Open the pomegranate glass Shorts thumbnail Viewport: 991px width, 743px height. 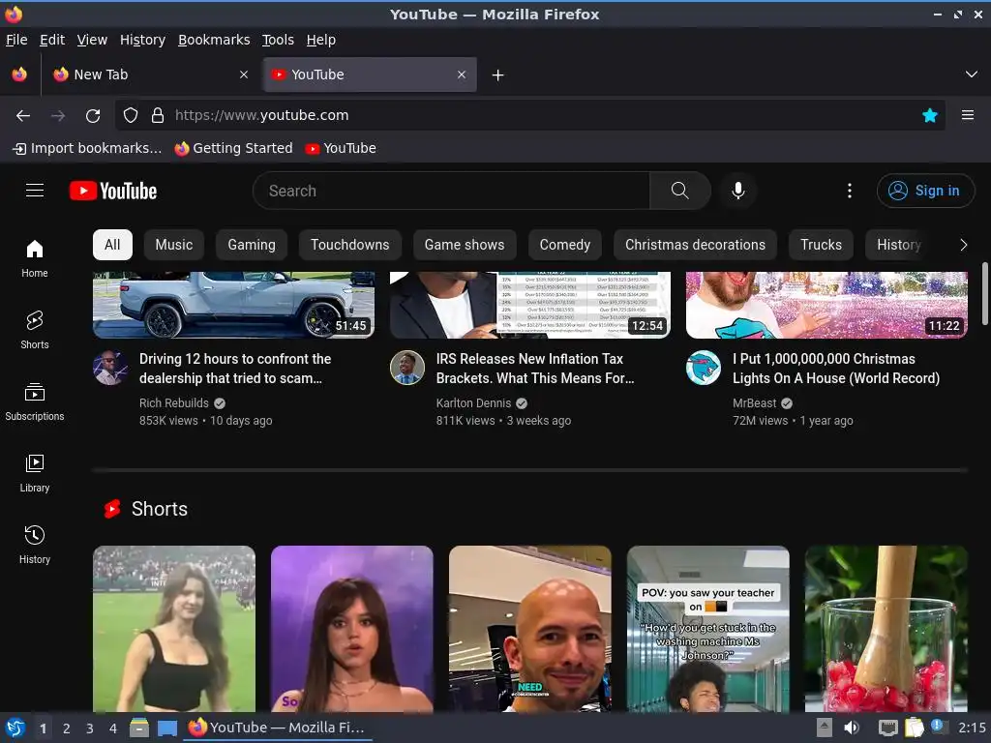pos(886,629)
